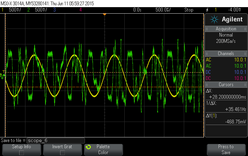
Task: Select the lower solid orange Y cursor
Action: coord(104,87)
